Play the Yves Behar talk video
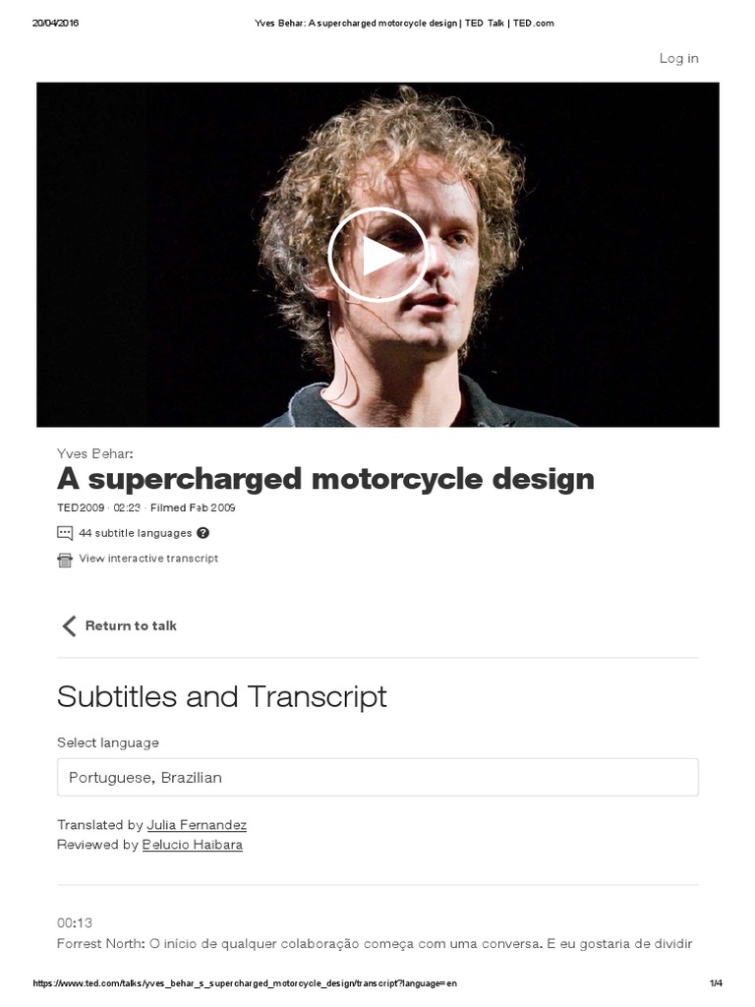The width and height of the screenshot is (755, 1007). [x=377, y=255]
